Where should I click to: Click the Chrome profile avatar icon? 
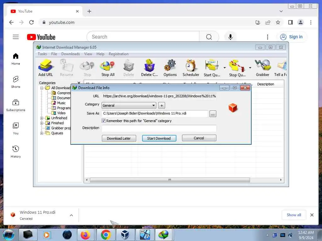click(301, 22)
